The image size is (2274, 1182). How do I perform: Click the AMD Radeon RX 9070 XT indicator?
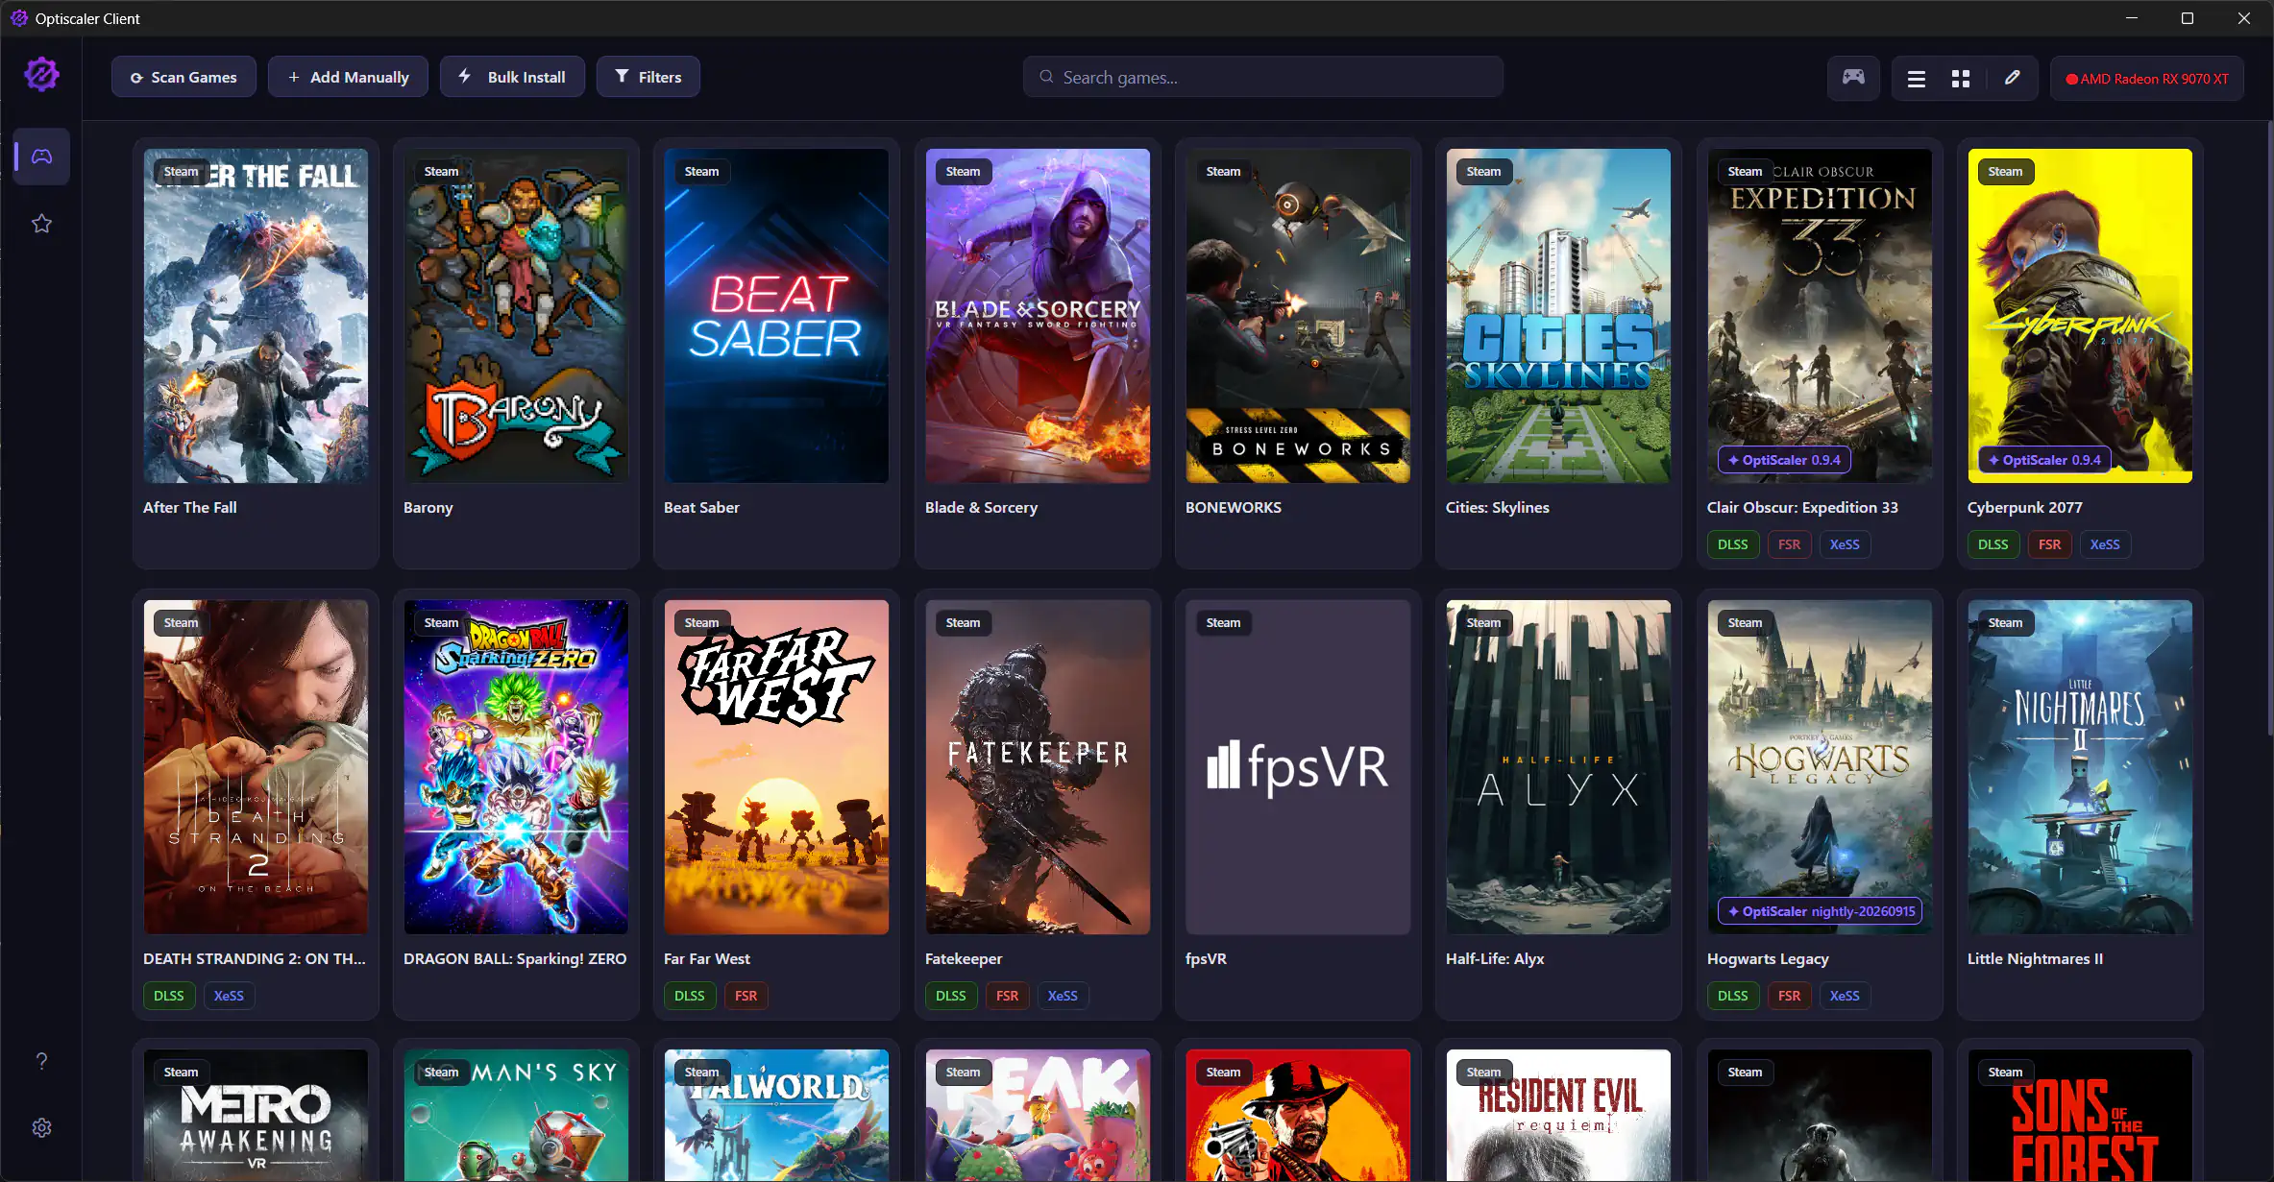[2147, 79]
